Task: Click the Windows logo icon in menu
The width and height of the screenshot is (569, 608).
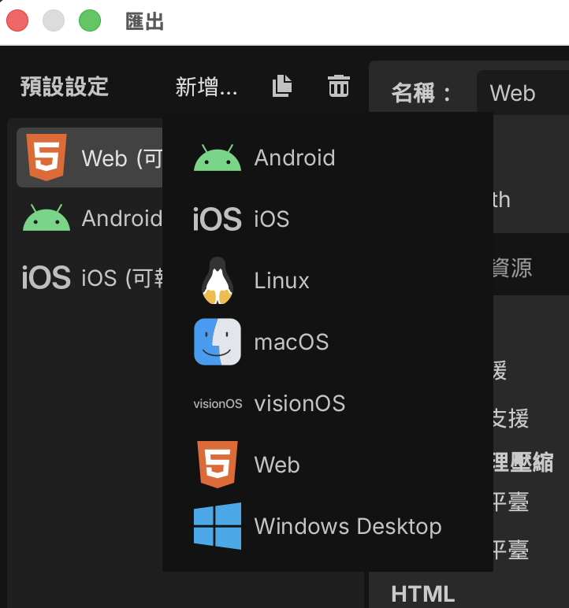Action: pos(218,526)
